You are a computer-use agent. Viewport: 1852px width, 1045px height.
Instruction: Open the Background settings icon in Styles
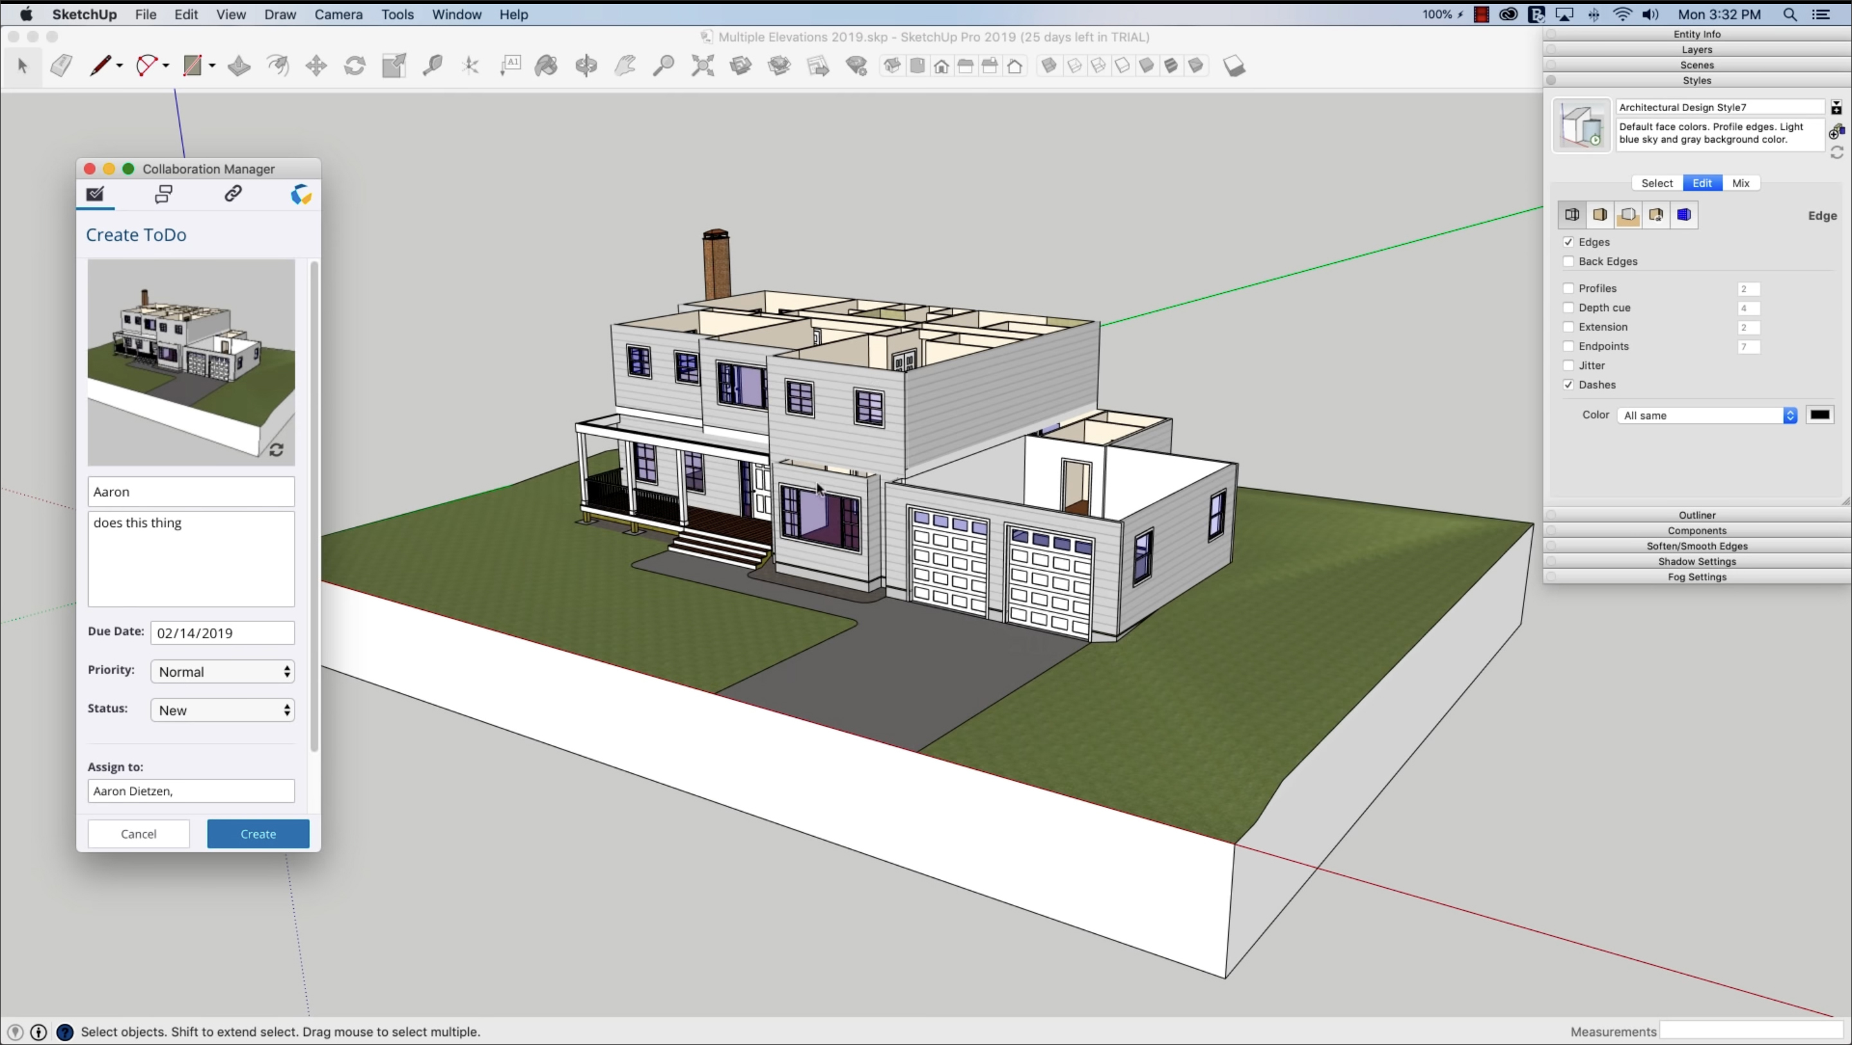[x=1628, y=215]
